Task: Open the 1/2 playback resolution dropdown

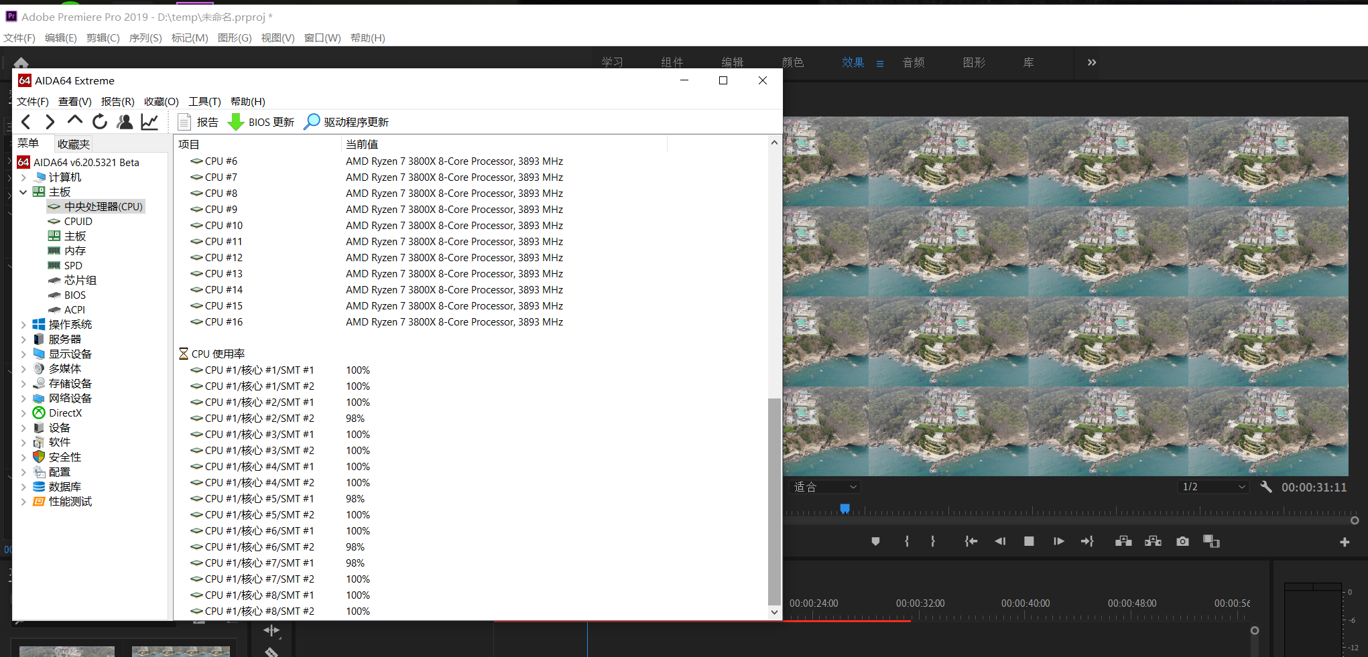Action: click(x=1213, y=487)
